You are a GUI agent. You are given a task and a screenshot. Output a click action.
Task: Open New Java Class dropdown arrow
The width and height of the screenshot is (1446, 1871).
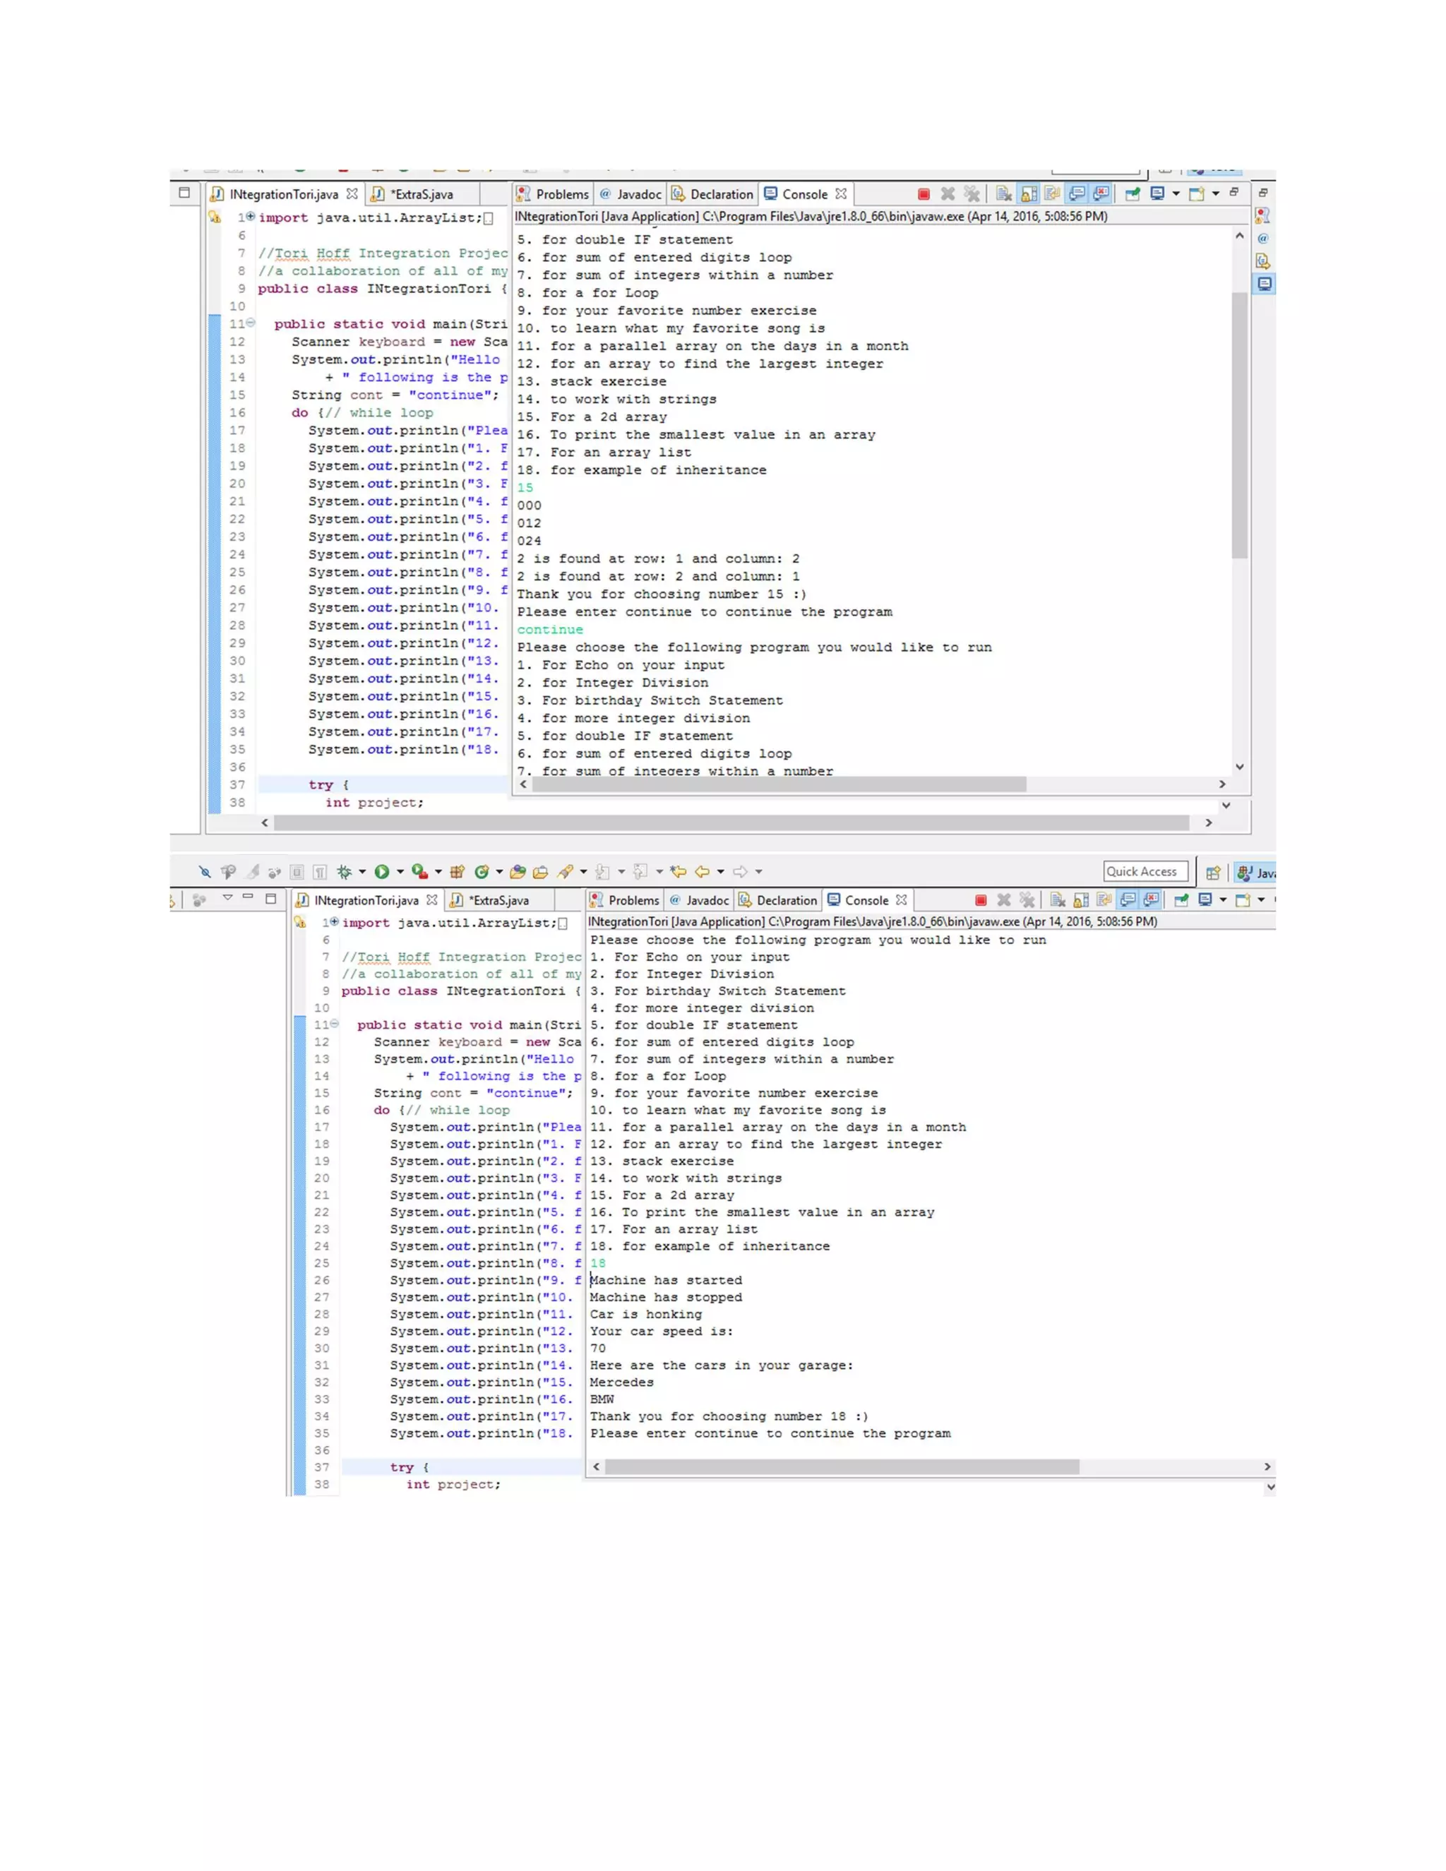point(499,872)
